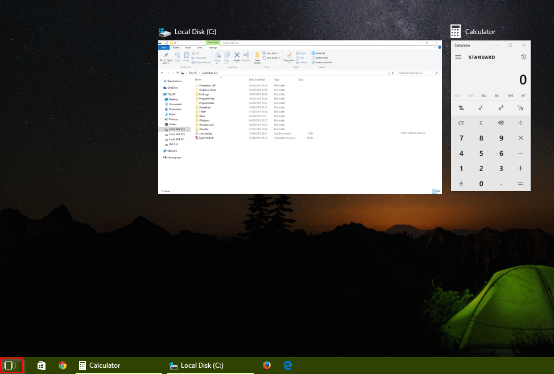Click the New folder icon in Explorer preview
554x374 pixels.
pos(258,57)
